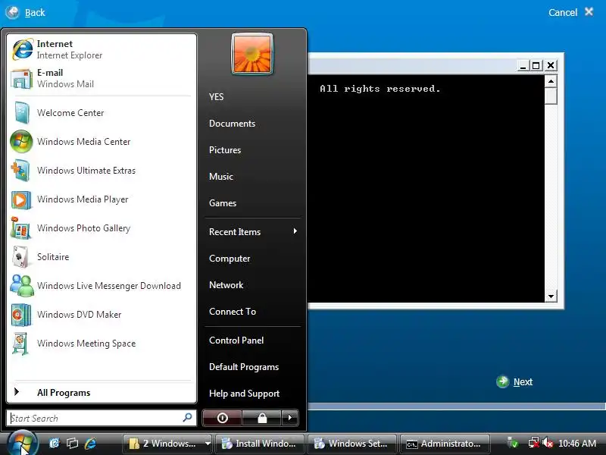Open Games from Start menu
Viewport: 606px width, 455px height.
(223, 203)
